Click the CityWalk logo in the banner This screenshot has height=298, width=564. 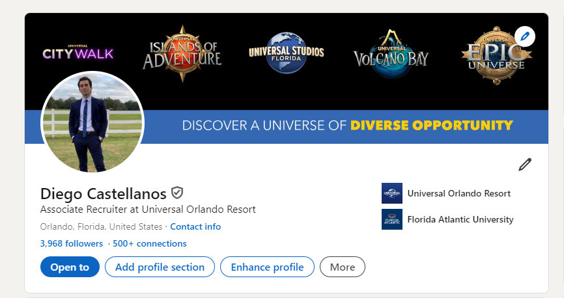(x=78, y=53)
